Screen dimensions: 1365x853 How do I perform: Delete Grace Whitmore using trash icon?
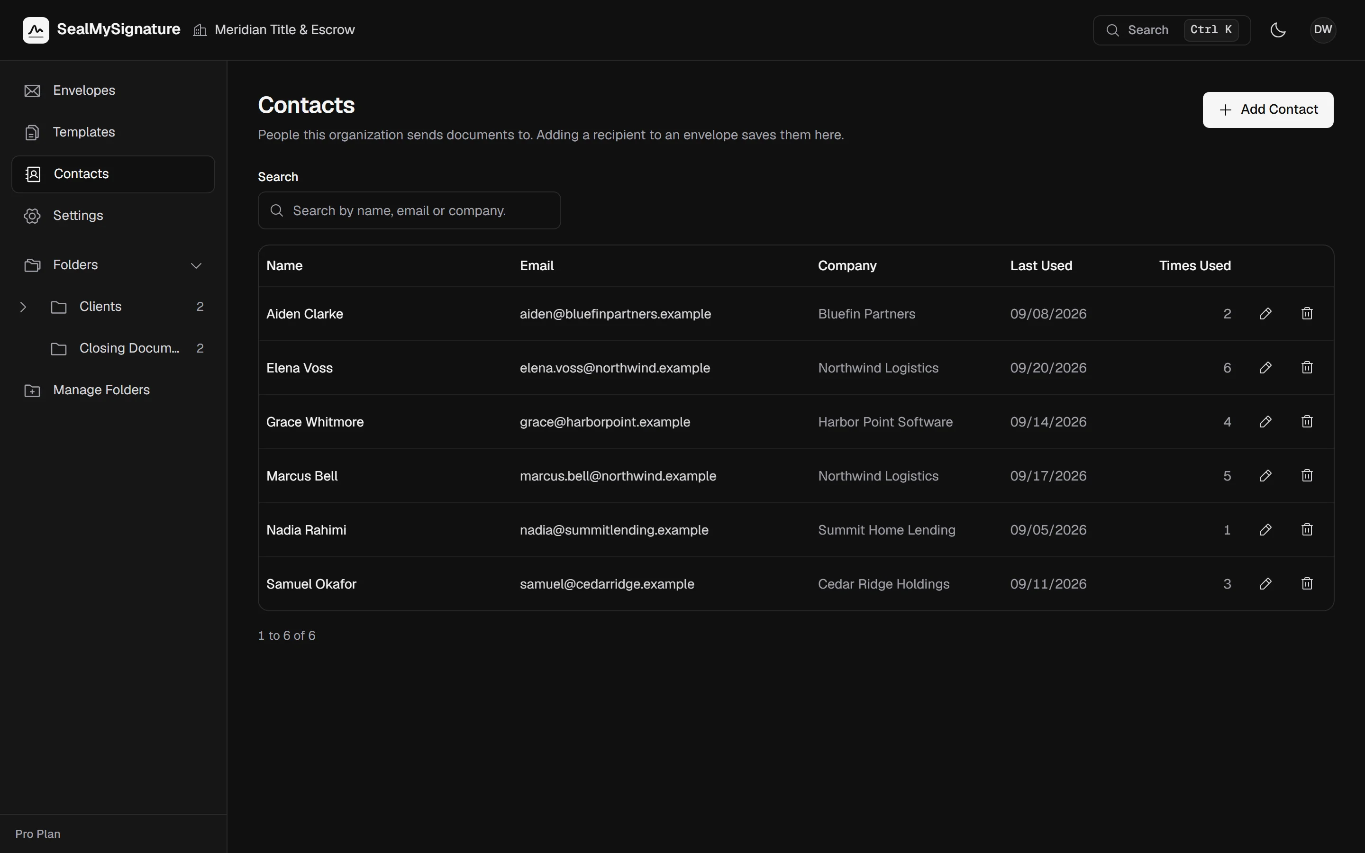pyautogui.click(x=1307, y=422)
